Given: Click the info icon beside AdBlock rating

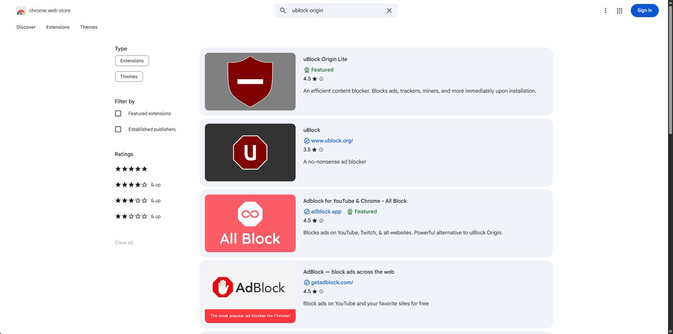Looking at the screenshot, I should click(321, 291).
